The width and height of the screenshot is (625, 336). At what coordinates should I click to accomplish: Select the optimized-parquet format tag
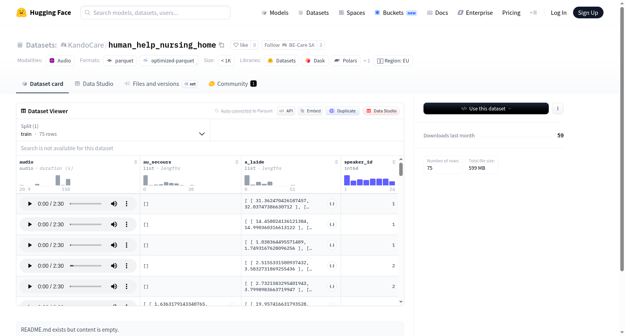click(x=169, y=60)
